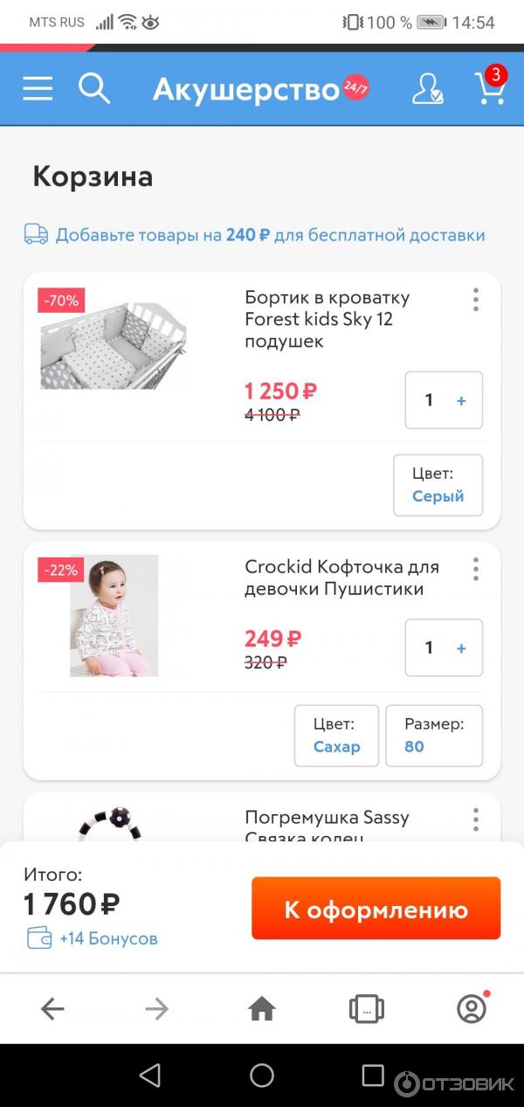524x1107 pixels.
Task: Open the hamburger menu
Action: point(38,88)
